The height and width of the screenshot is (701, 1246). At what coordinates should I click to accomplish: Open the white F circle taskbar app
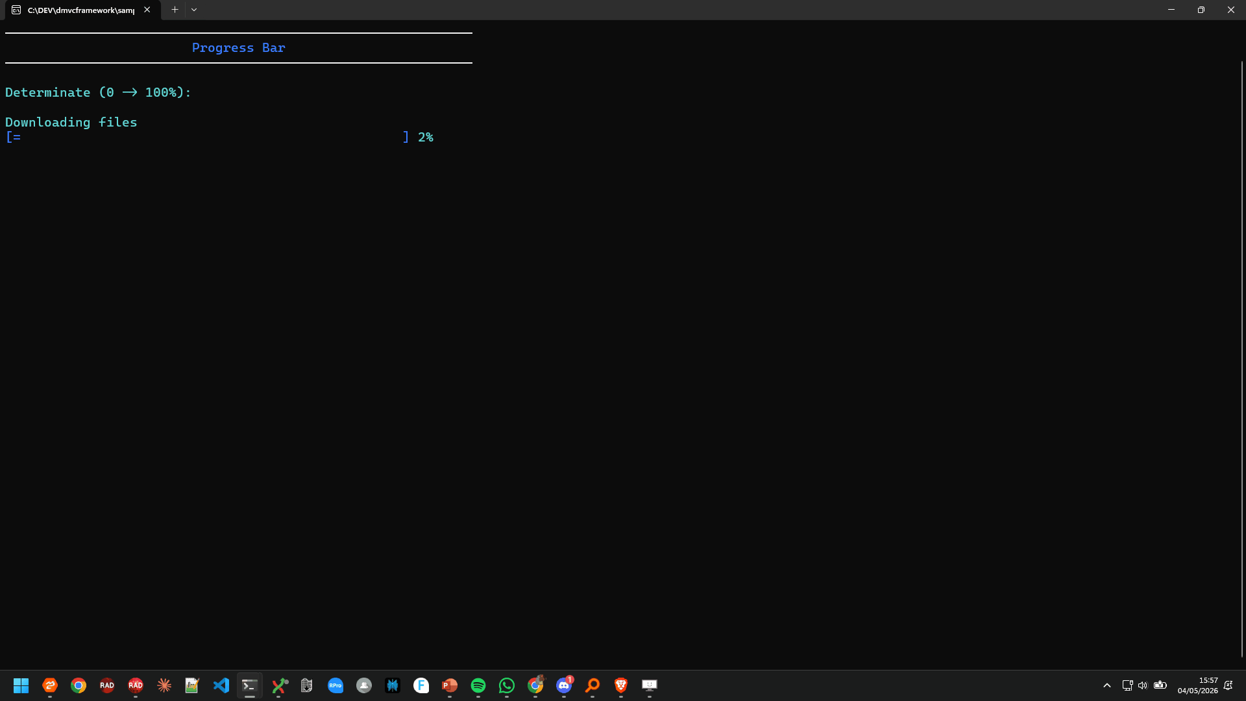421,685
